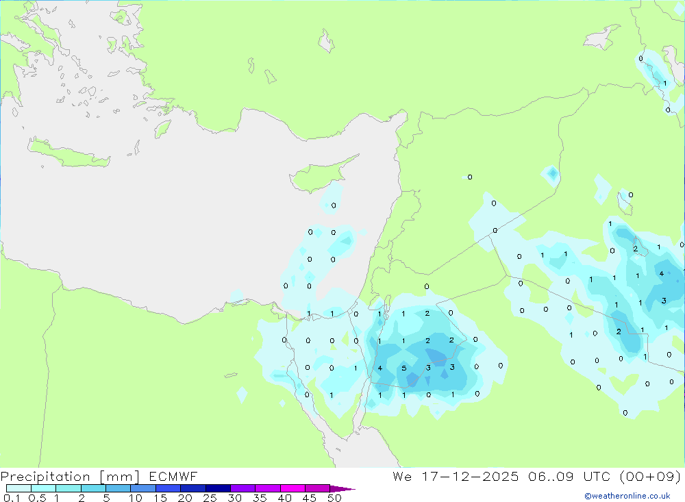685x502 pixels.
Task: Click the 'Precipitation' title word
Action: click(x=45, y=477)
